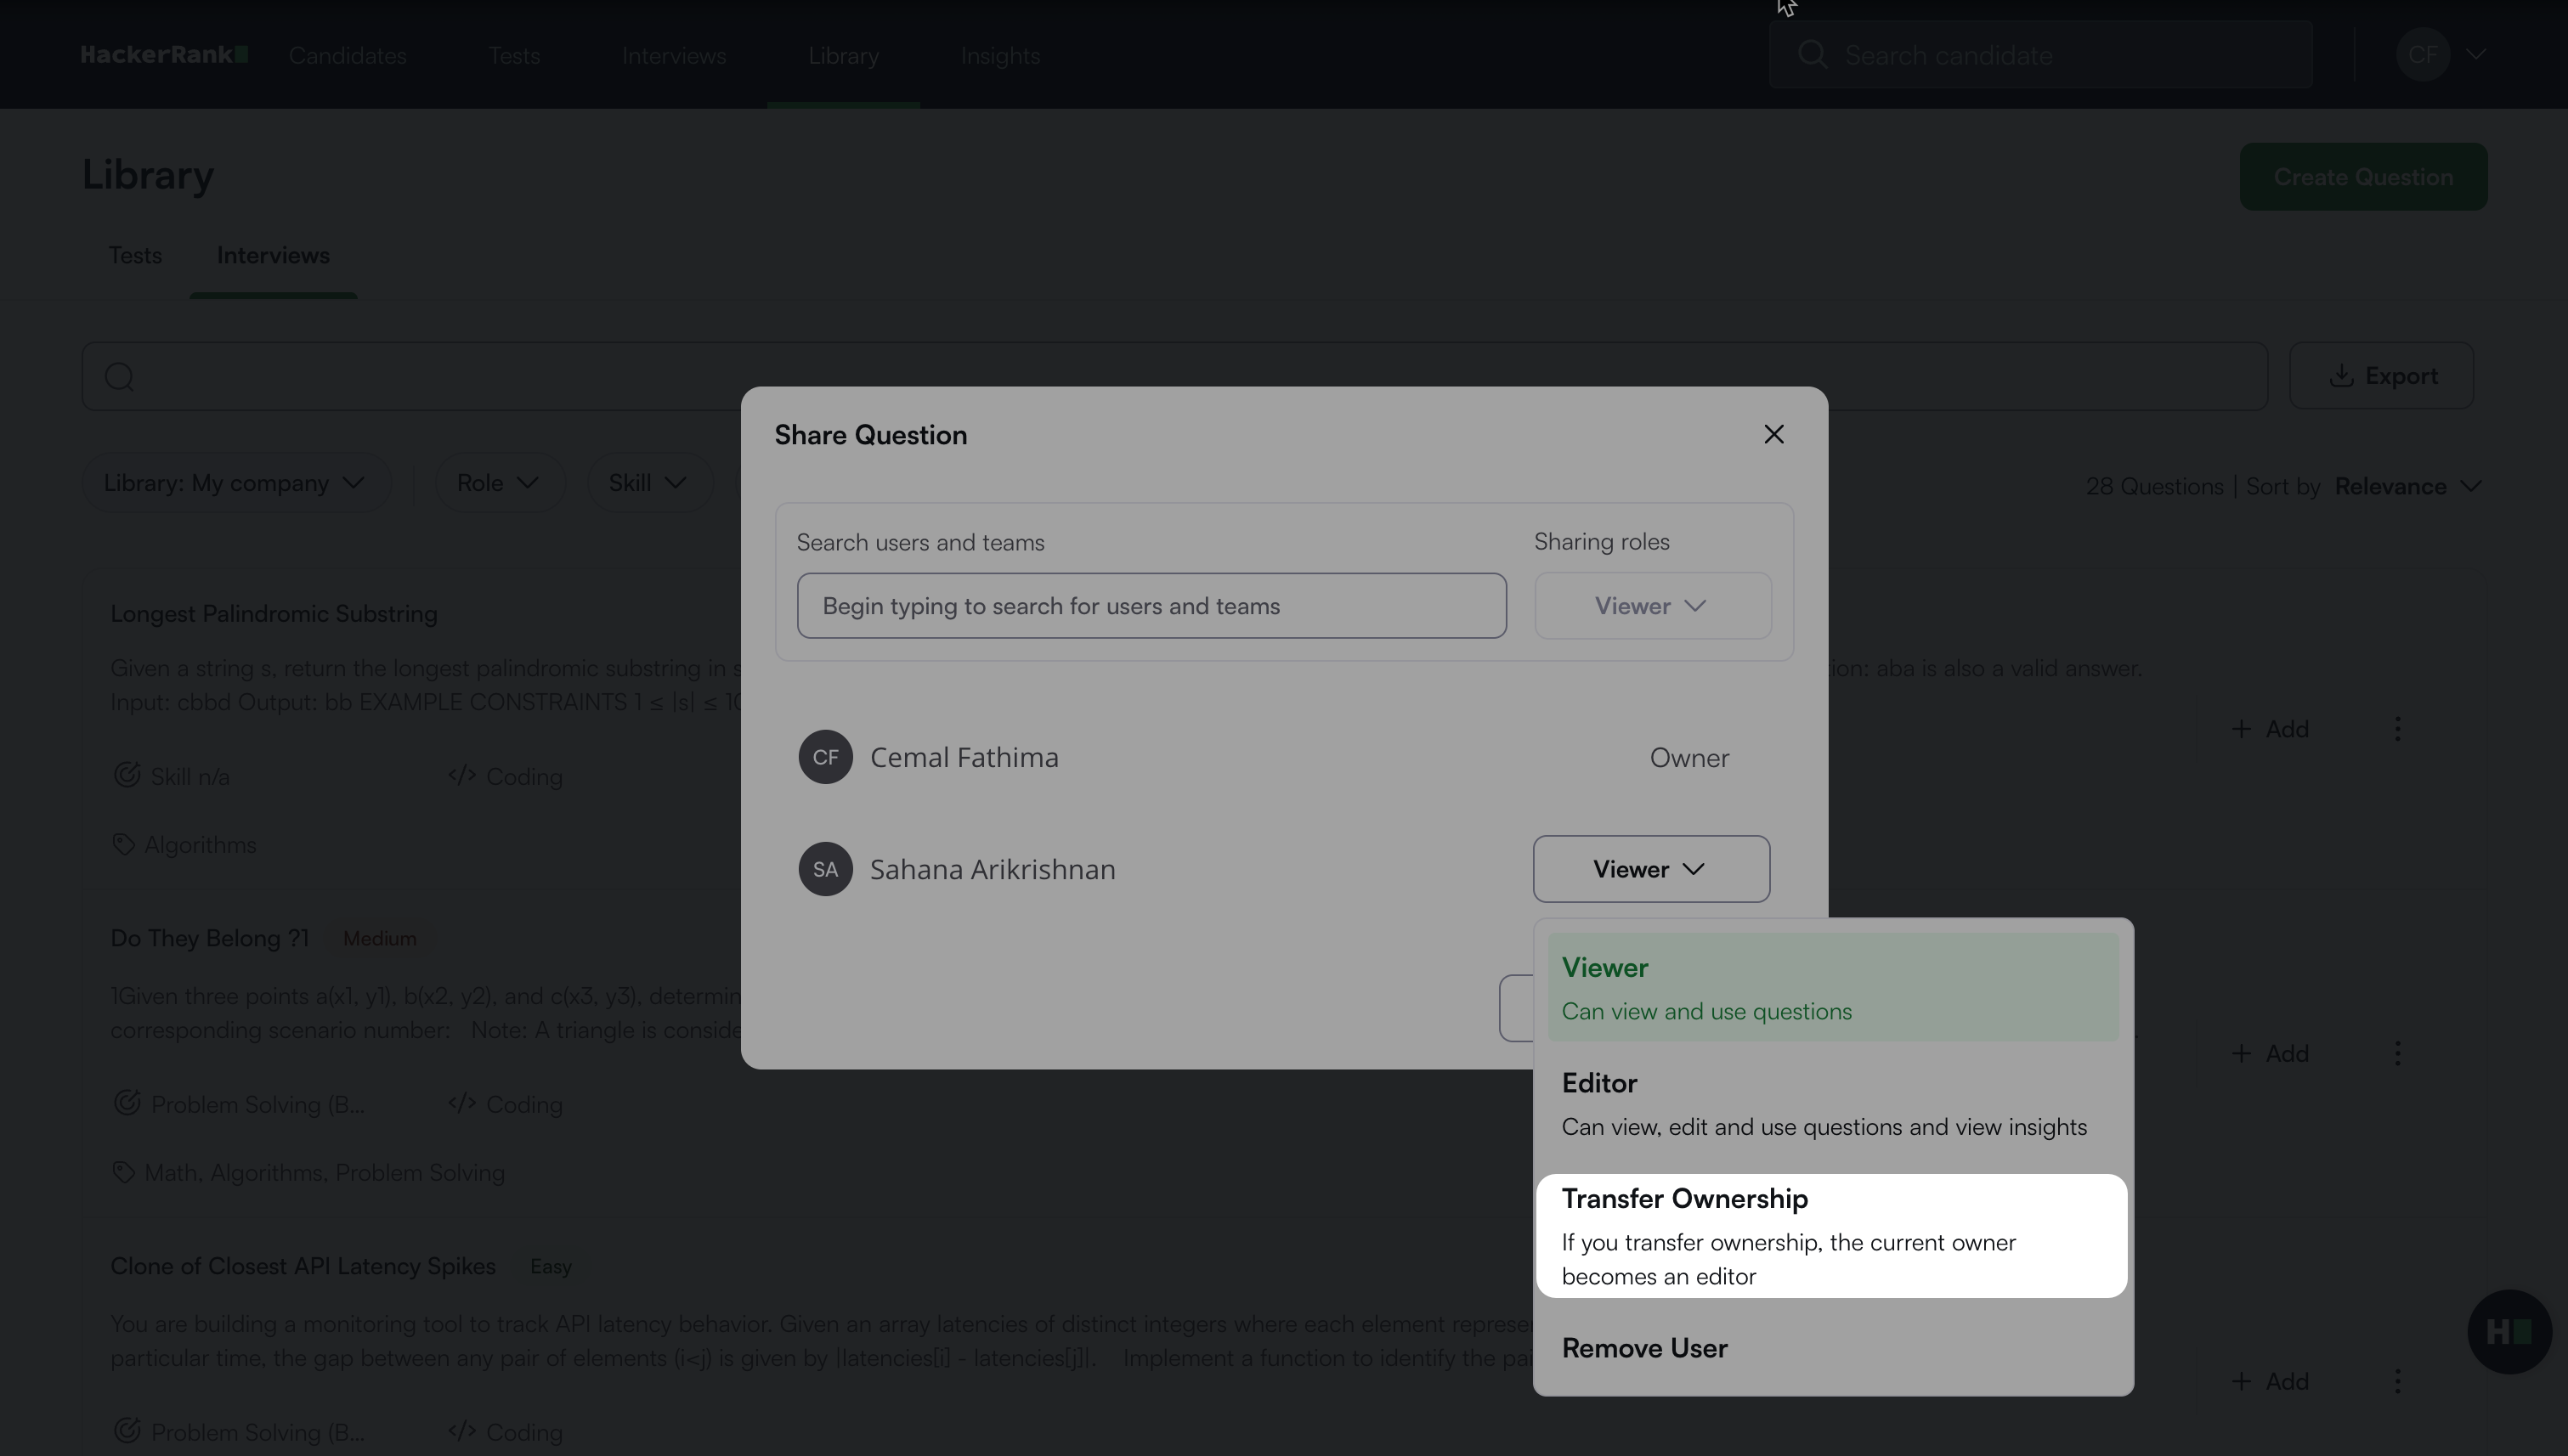Viewport: 2568px width, 1456px height.
Task: Click the library search magnifier icon
Action: [x=120, y=377]
